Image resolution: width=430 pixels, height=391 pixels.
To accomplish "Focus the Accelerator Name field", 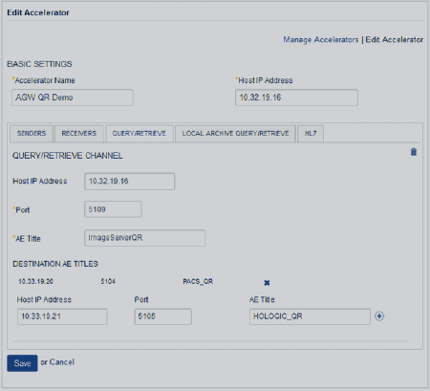I will [x=73, y=98].
